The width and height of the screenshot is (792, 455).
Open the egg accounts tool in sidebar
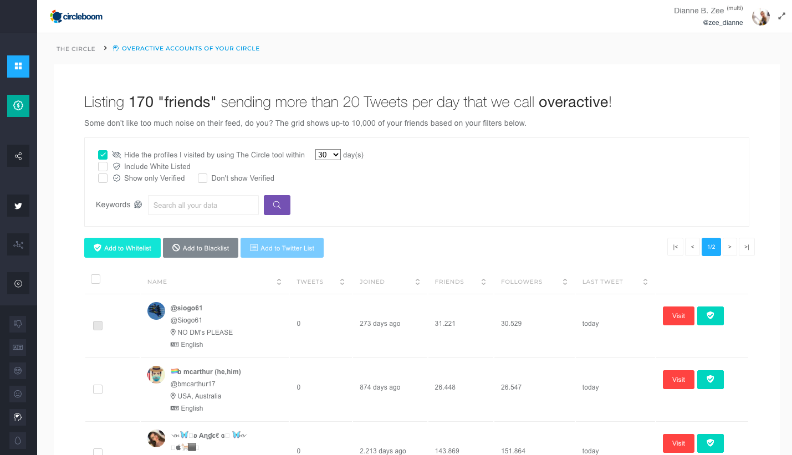pos(18,440)
